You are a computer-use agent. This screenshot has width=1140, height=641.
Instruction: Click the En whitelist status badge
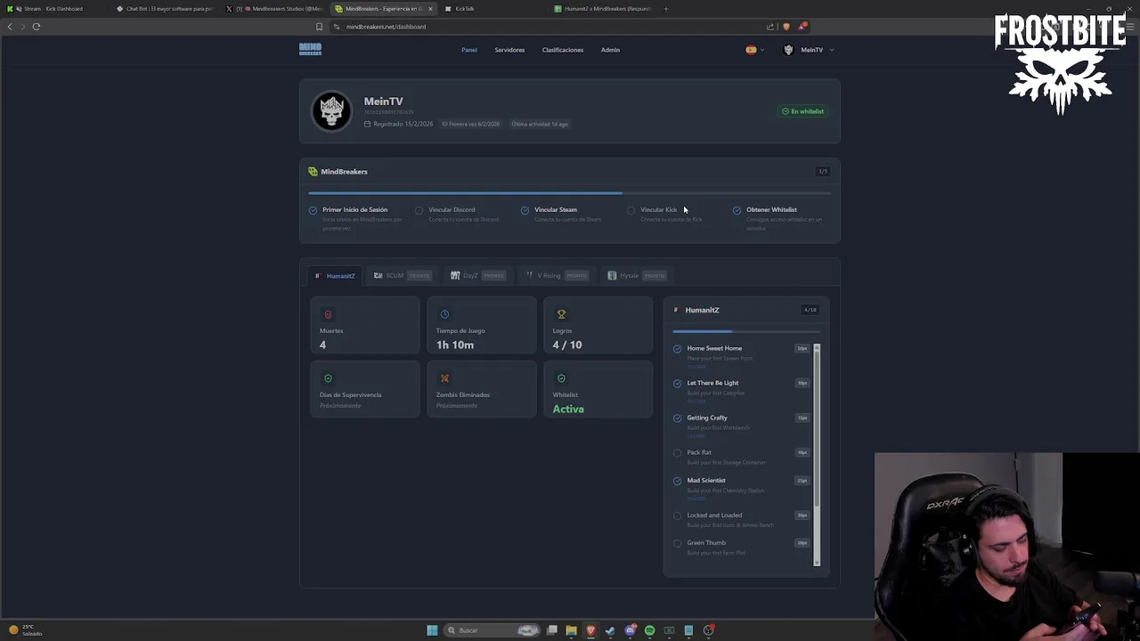coord(802,111)
